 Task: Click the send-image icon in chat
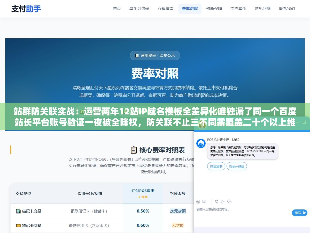[x=204, y=202]
